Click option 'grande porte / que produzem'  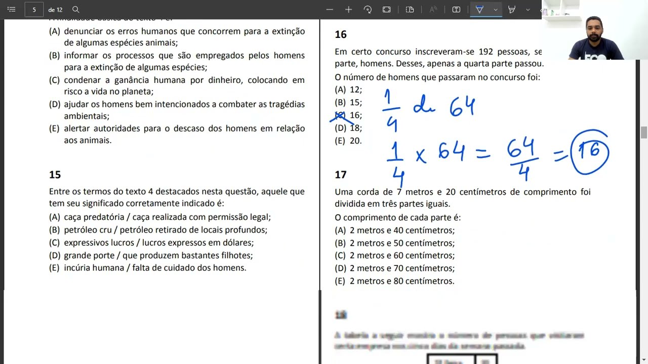tap(151, 255)
